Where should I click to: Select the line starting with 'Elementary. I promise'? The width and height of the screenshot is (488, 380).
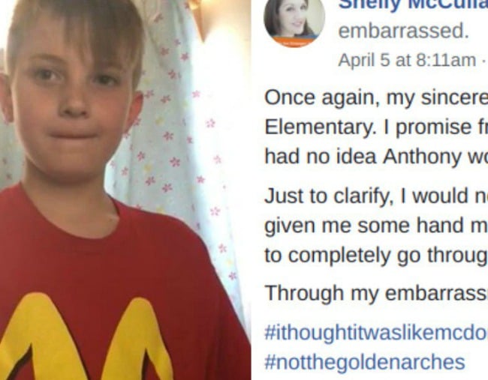click(x=376, y=127)
